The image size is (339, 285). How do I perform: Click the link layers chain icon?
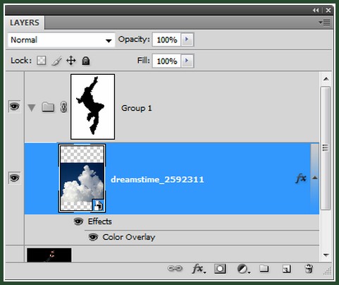coord(175,268)
